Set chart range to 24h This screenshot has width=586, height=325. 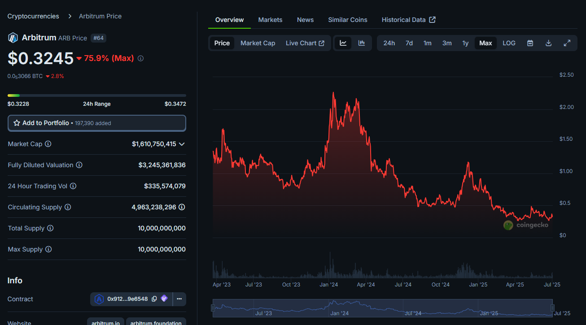click(x=389, y=43)
